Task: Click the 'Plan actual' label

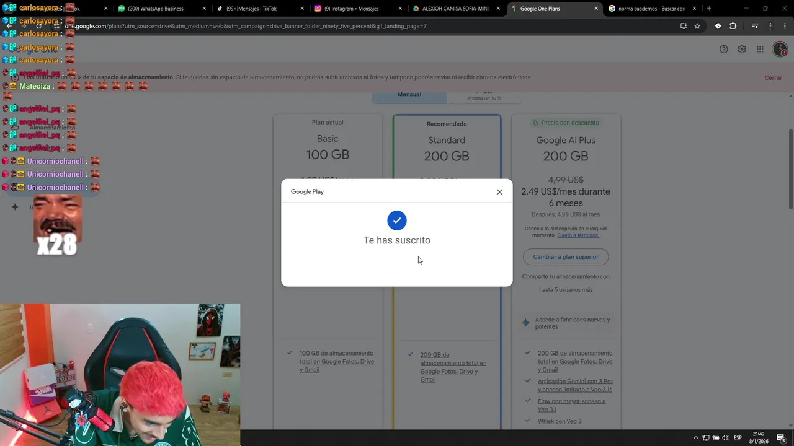Action: pos(328,122)
